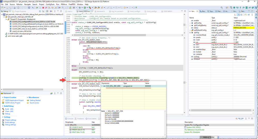Collapse the Project Creation dashboard section

(x=3, y=97)
